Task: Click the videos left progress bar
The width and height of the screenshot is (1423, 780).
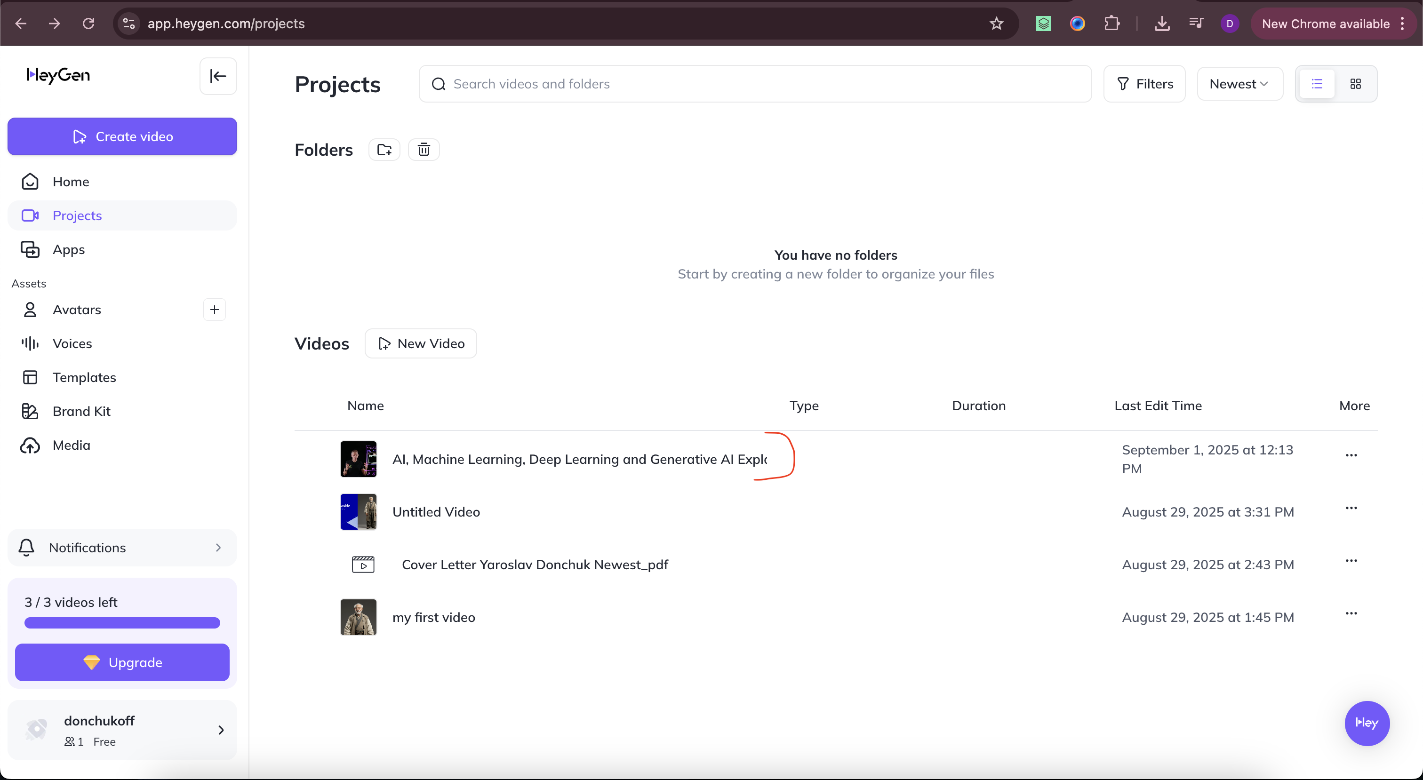Action: tap(122, 623)
